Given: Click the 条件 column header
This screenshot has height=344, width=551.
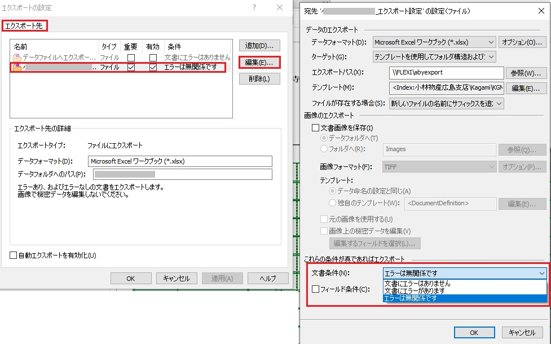Looking at the screenshot, I should pos(174,46).
